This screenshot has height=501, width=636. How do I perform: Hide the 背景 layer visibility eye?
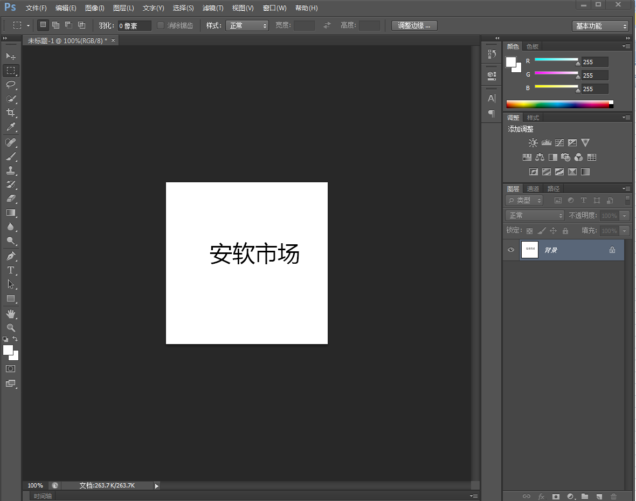(510, 250)
